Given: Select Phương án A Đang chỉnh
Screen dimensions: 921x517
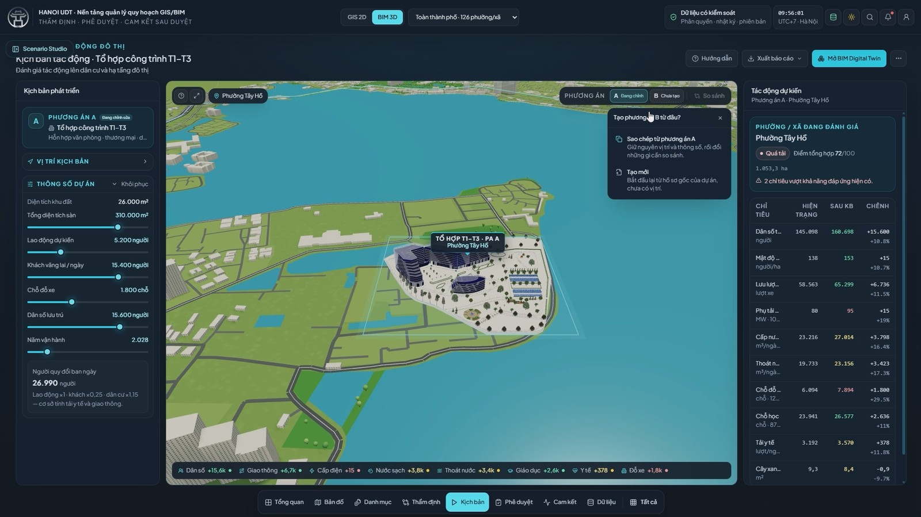Looking at the screenshot, I should point(629,96).
